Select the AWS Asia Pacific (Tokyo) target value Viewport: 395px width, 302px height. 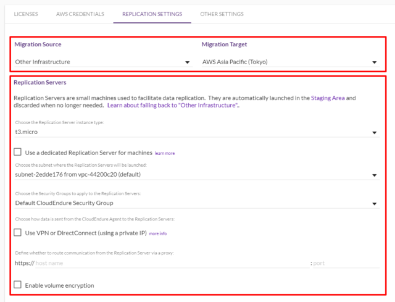coord(235,62)
